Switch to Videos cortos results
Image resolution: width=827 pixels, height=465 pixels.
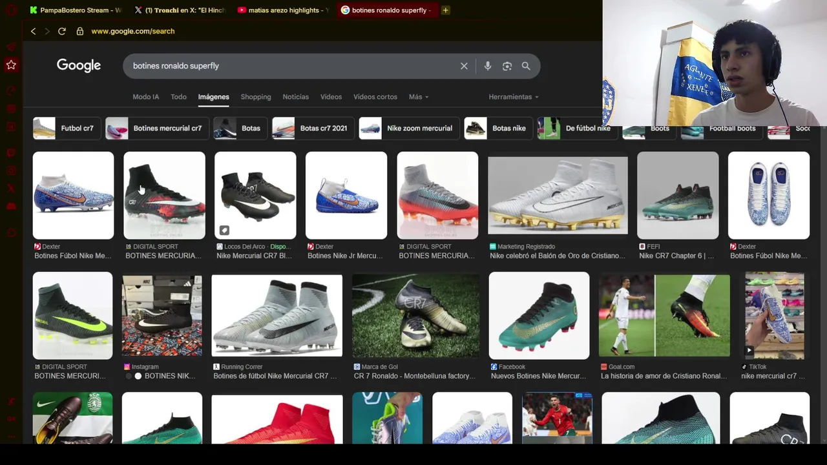tap(375, 97)
